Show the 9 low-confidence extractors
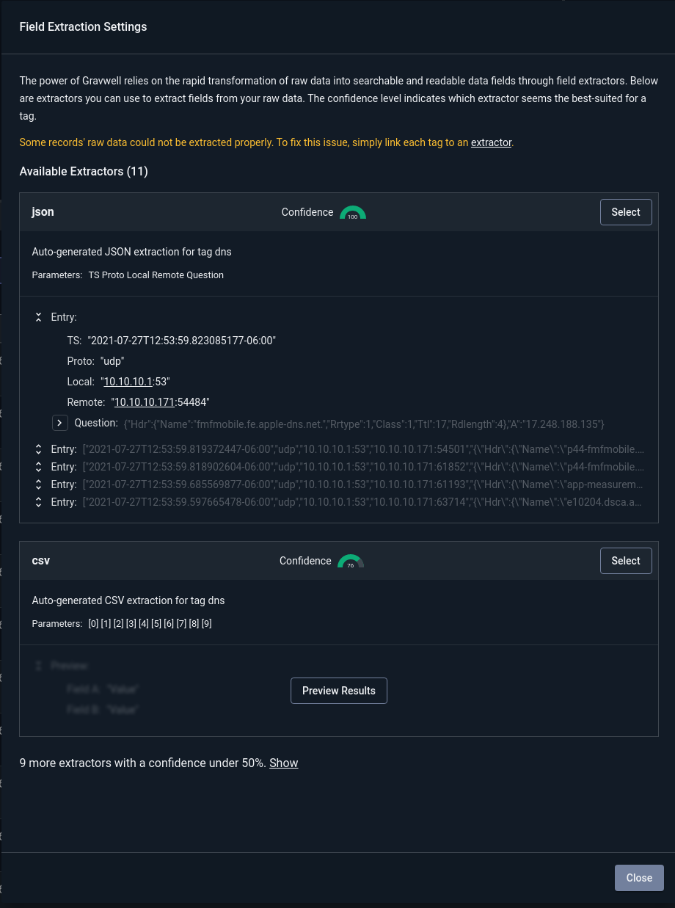This screenshot has width=675, height=908. [x=283, y=763]
